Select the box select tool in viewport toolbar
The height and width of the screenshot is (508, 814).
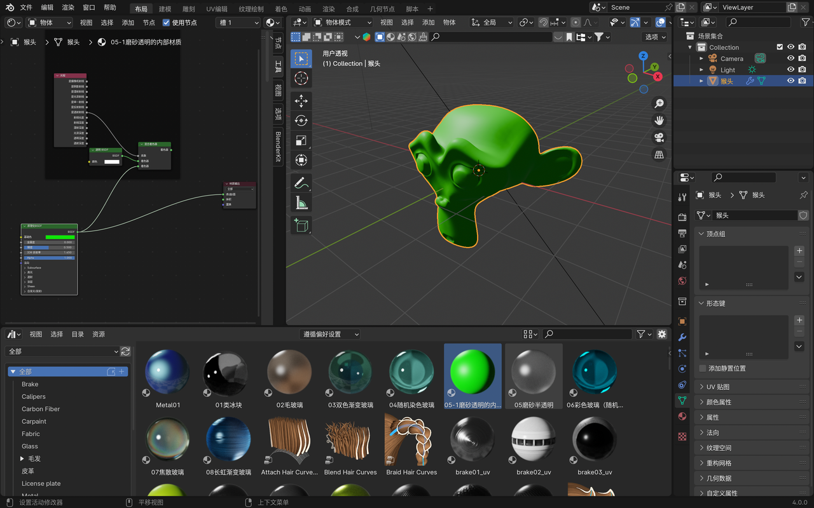(x=301, y=58)
